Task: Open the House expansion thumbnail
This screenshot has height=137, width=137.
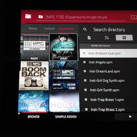Action: pos(64,102)
